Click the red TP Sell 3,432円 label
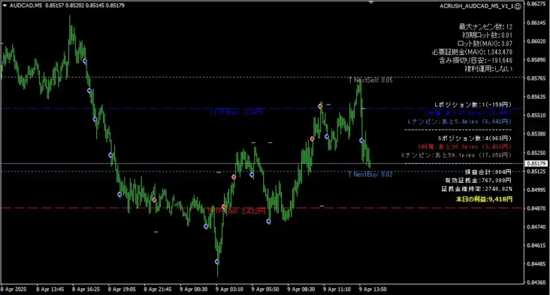The width and height of the screenshot is (550, 295). coord(238,211)
